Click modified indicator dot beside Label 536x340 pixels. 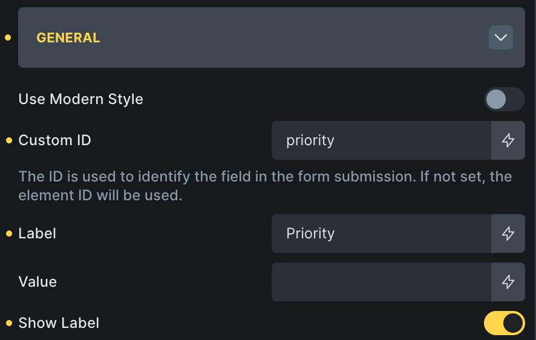click(x=8, y=234)
